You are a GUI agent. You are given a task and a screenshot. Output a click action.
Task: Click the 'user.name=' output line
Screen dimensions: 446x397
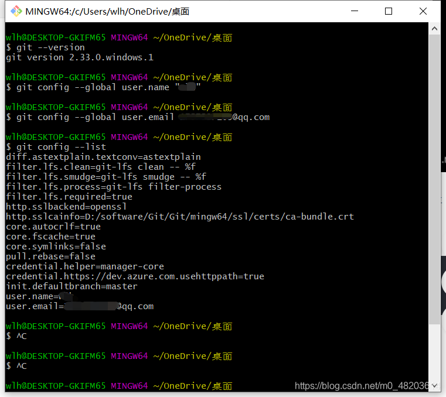pos(40,296)
